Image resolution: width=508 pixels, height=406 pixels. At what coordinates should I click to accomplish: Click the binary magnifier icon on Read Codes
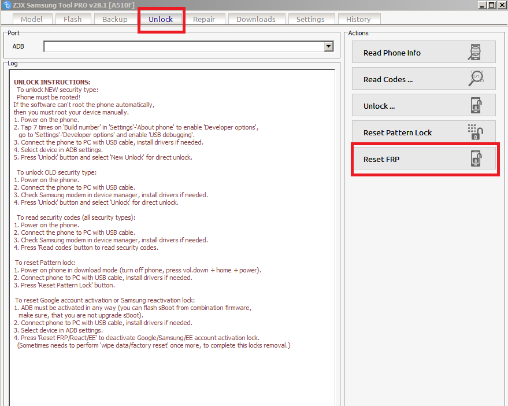tap(476, 78)
